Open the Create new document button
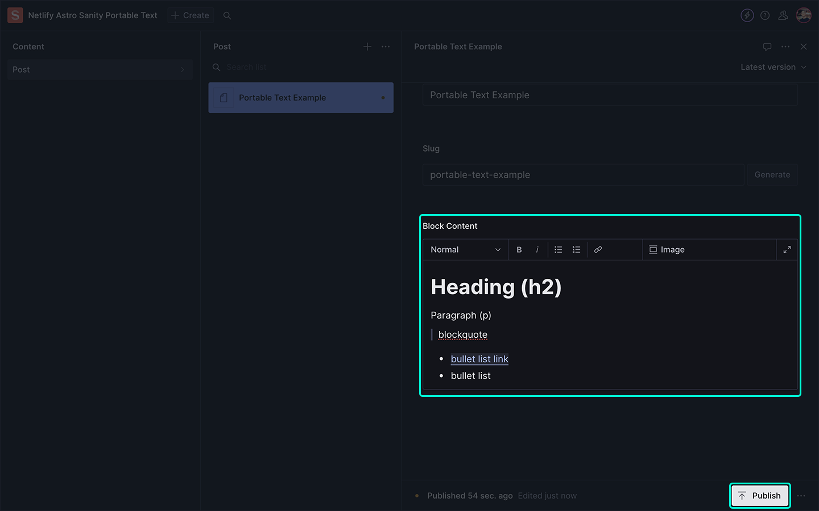Viewport: 819px width, 511px height. click(191, 15)
